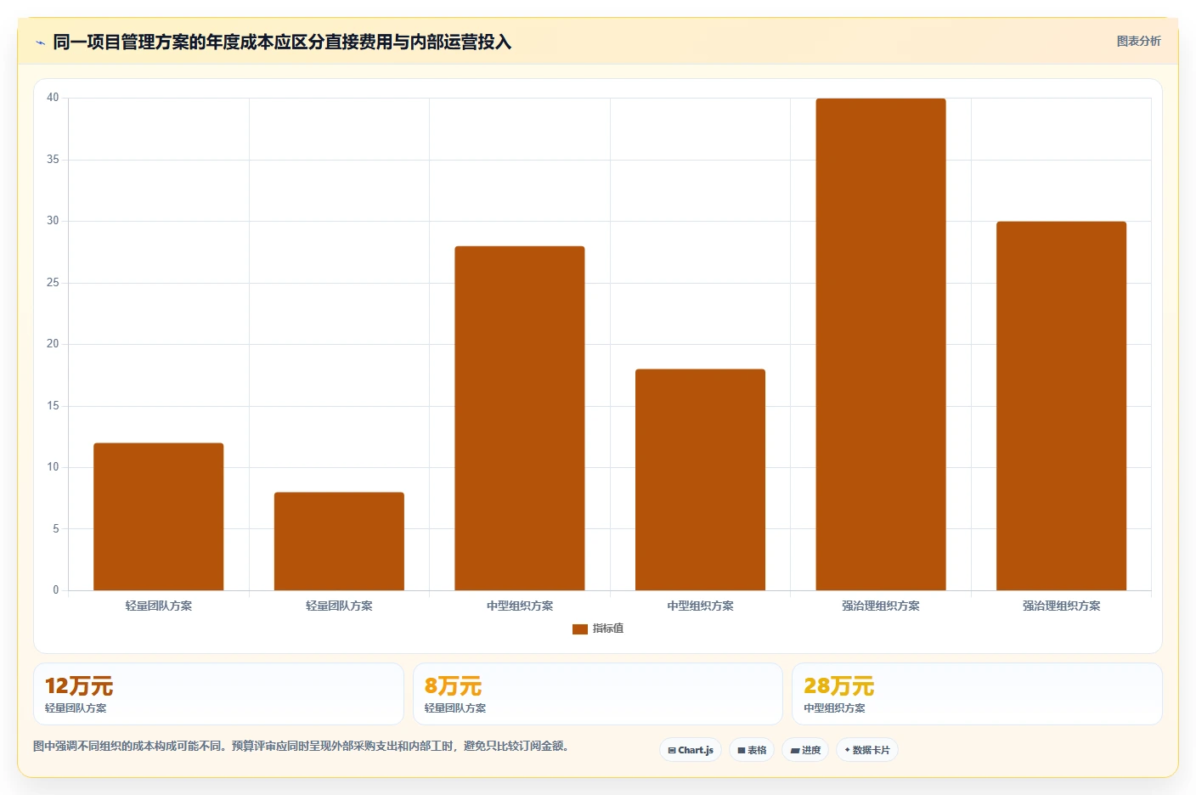This screenshot has width=1196, height=795.
Task: Click the bar reaching value 28
Action: coord(520,418)
